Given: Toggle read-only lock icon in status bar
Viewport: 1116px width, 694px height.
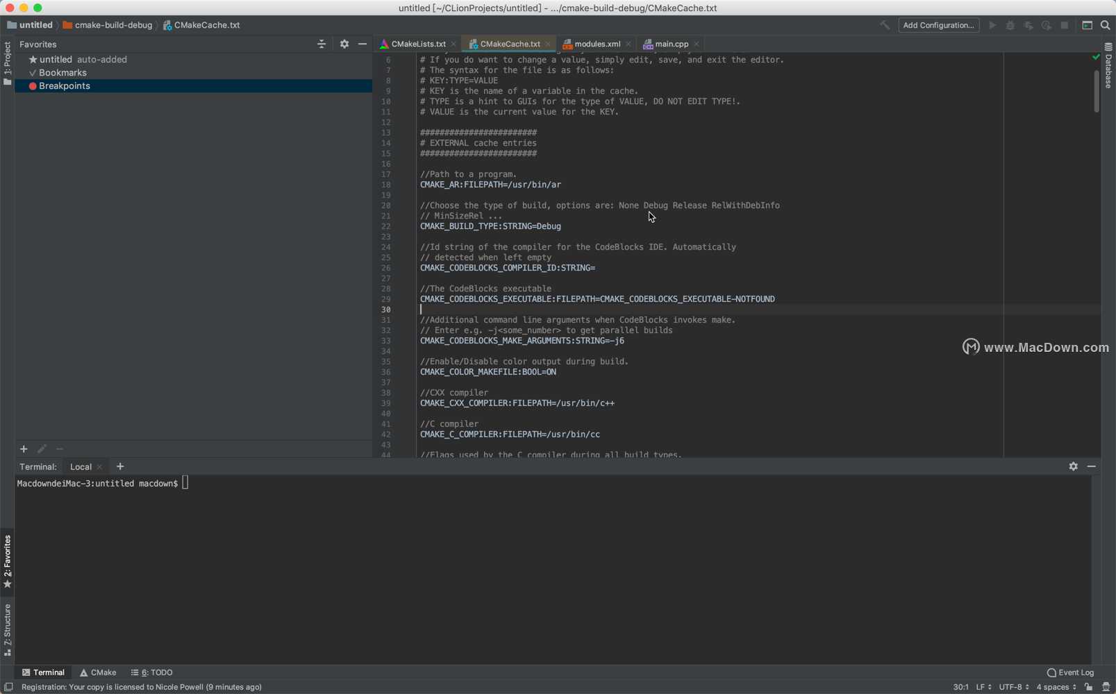Looking at the screenshot, I should (1088, 687).
